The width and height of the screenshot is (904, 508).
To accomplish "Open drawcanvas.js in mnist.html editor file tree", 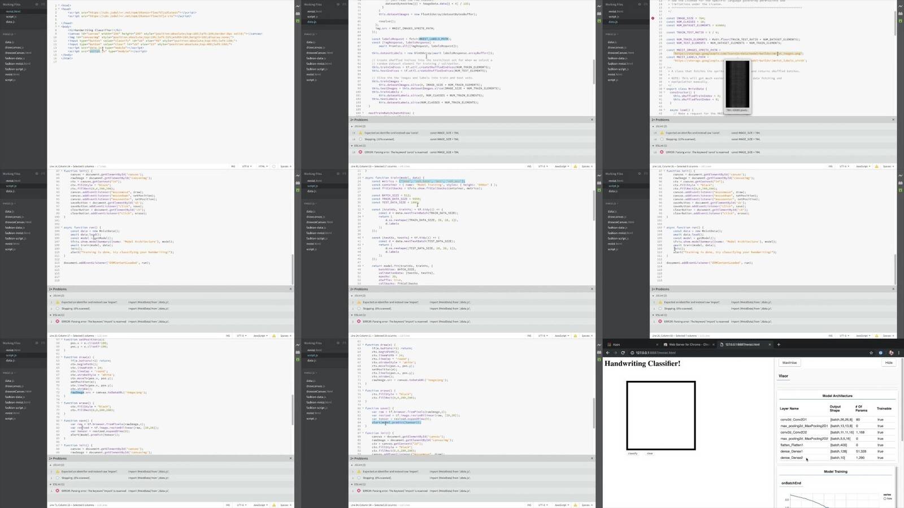I will (x=14, y=47).
